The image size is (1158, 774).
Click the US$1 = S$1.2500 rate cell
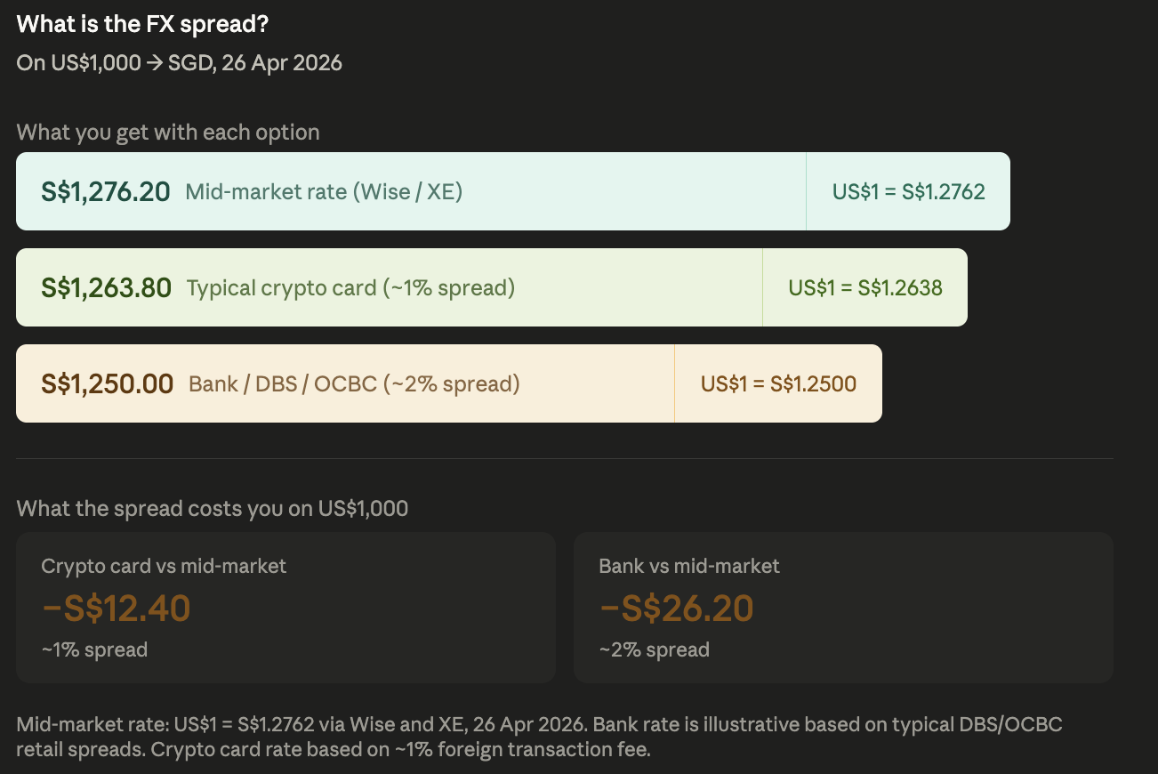778,383
